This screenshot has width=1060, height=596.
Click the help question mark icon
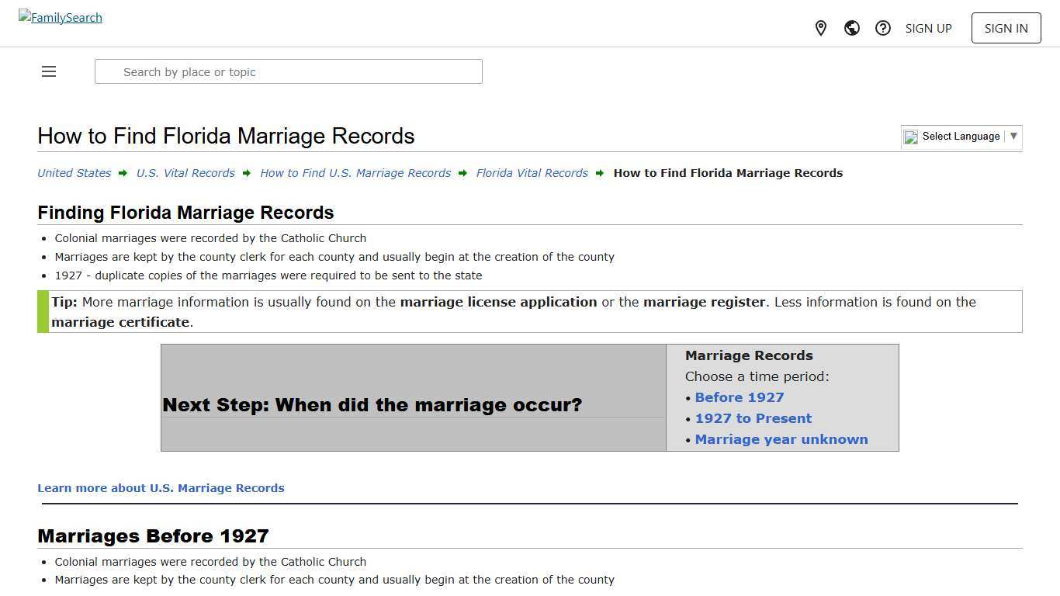(x=882, y=28)
